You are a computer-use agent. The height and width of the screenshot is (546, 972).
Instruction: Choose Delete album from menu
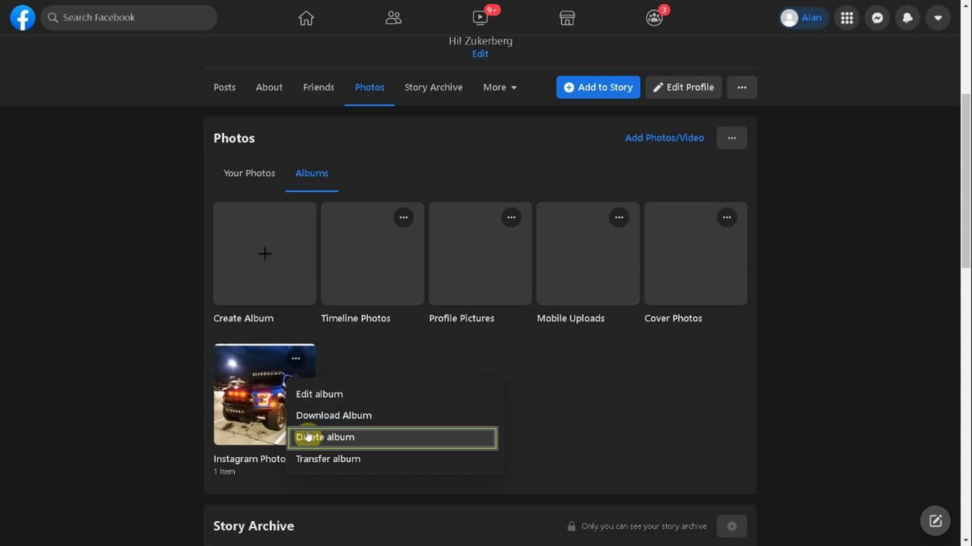(x=393, y=437)
